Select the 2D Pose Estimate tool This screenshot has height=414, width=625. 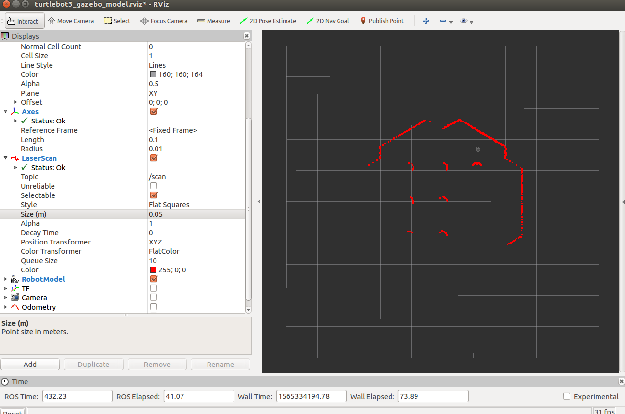point(268,21)
